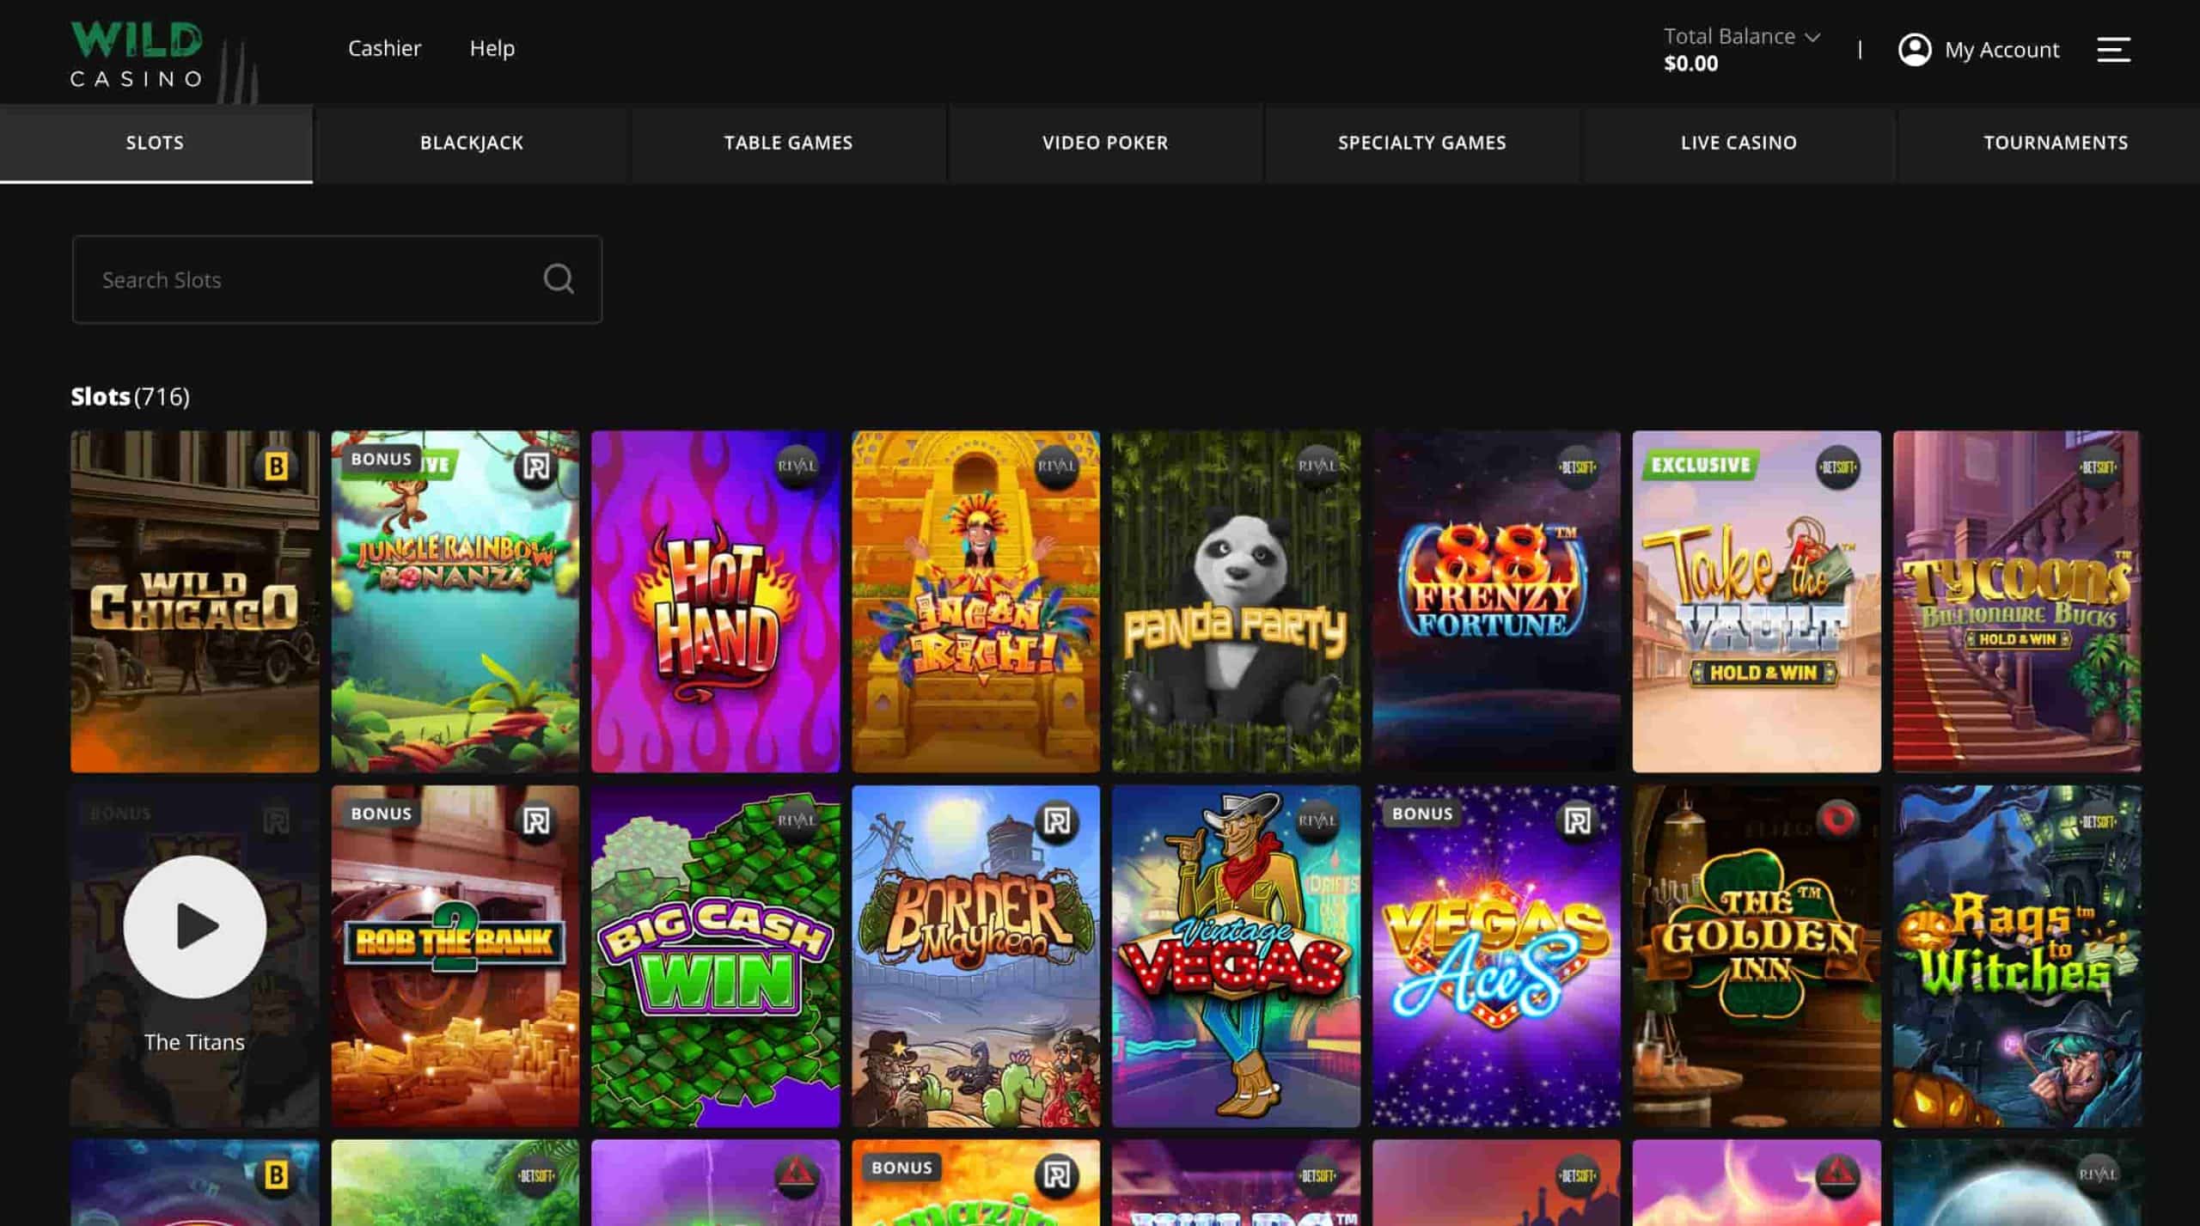Launch 88 Frenzy Fortune slot

coord(1497,601)
